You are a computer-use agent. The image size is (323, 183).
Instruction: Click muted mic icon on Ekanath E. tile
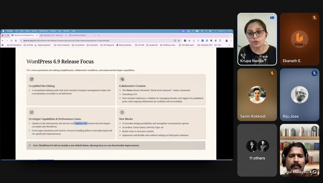pos(314,18)
